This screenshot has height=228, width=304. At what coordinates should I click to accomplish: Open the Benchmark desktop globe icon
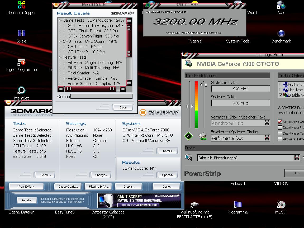click(281, 33)
